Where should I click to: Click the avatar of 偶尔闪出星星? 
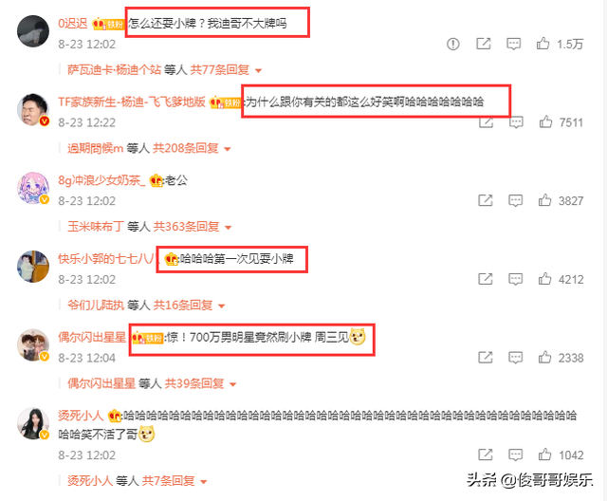(33, 345)
